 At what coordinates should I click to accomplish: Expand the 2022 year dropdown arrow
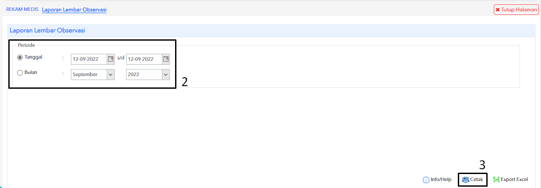coord(166,75)
